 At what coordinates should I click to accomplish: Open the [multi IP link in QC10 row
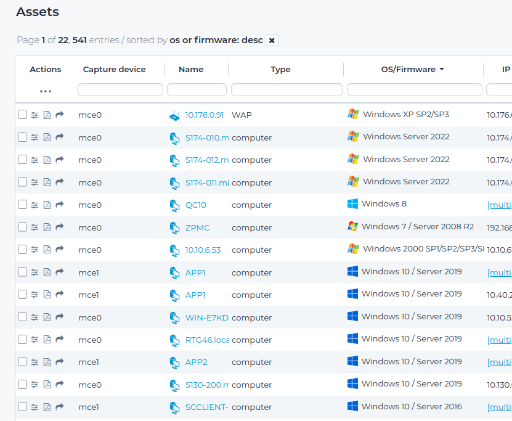point(499,205)
